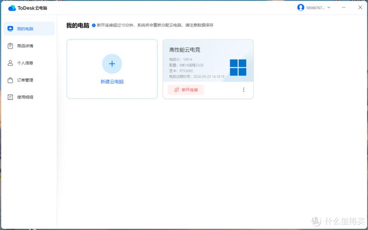Click the expiry time 2024-05-25 text
The image size is (368, 230).
196,76
